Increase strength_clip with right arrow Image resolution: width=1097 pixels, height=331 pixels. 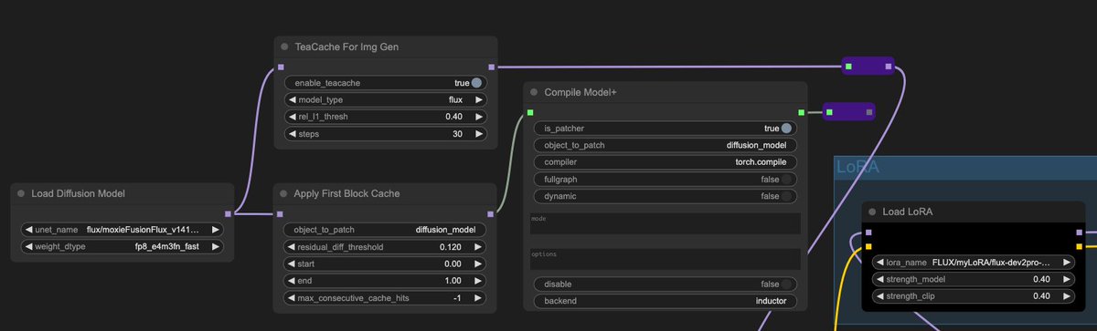(1068, 296)
